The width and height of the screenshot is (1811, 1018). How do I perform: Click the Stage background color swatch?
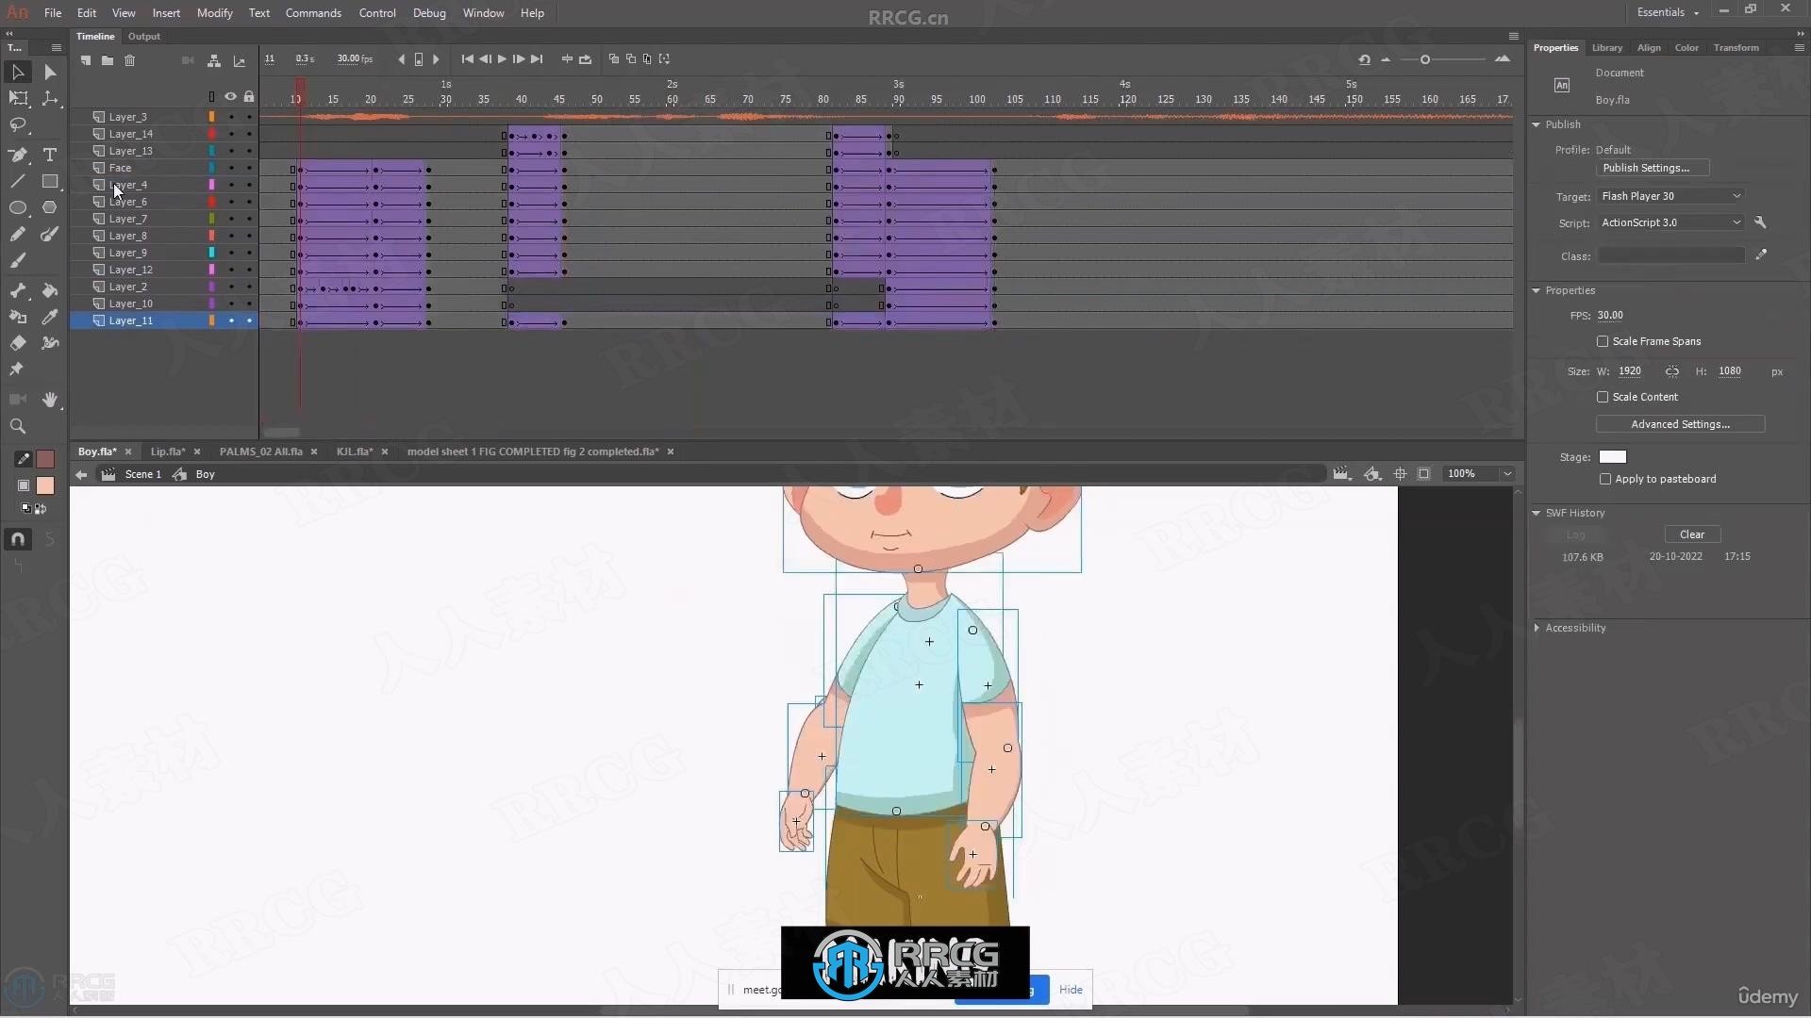1613,457
